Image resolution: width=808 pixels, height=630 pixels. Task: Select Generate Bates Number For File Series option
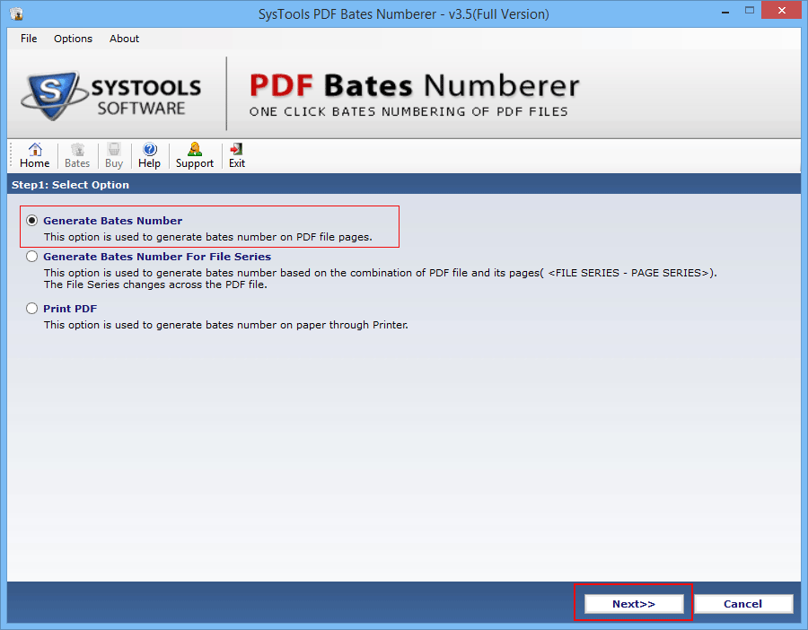[x=32, y=257]
